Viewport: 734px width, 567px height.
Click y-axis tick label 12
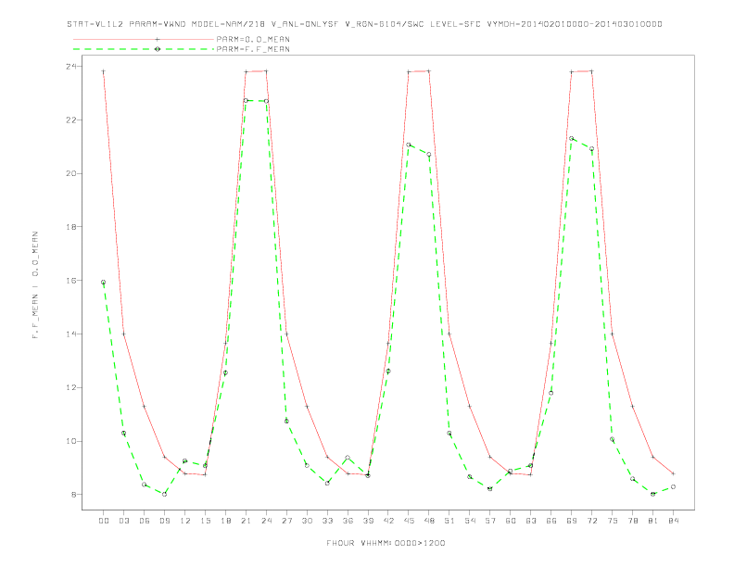[71, 387]
